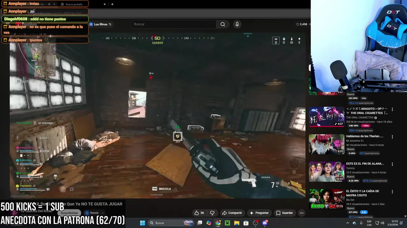Open options for Hablemos de los Therian video

click(392, 137)
